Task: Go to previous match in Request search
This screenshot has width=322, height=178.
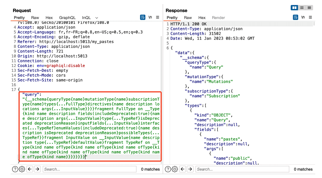Action: [30, 169]
